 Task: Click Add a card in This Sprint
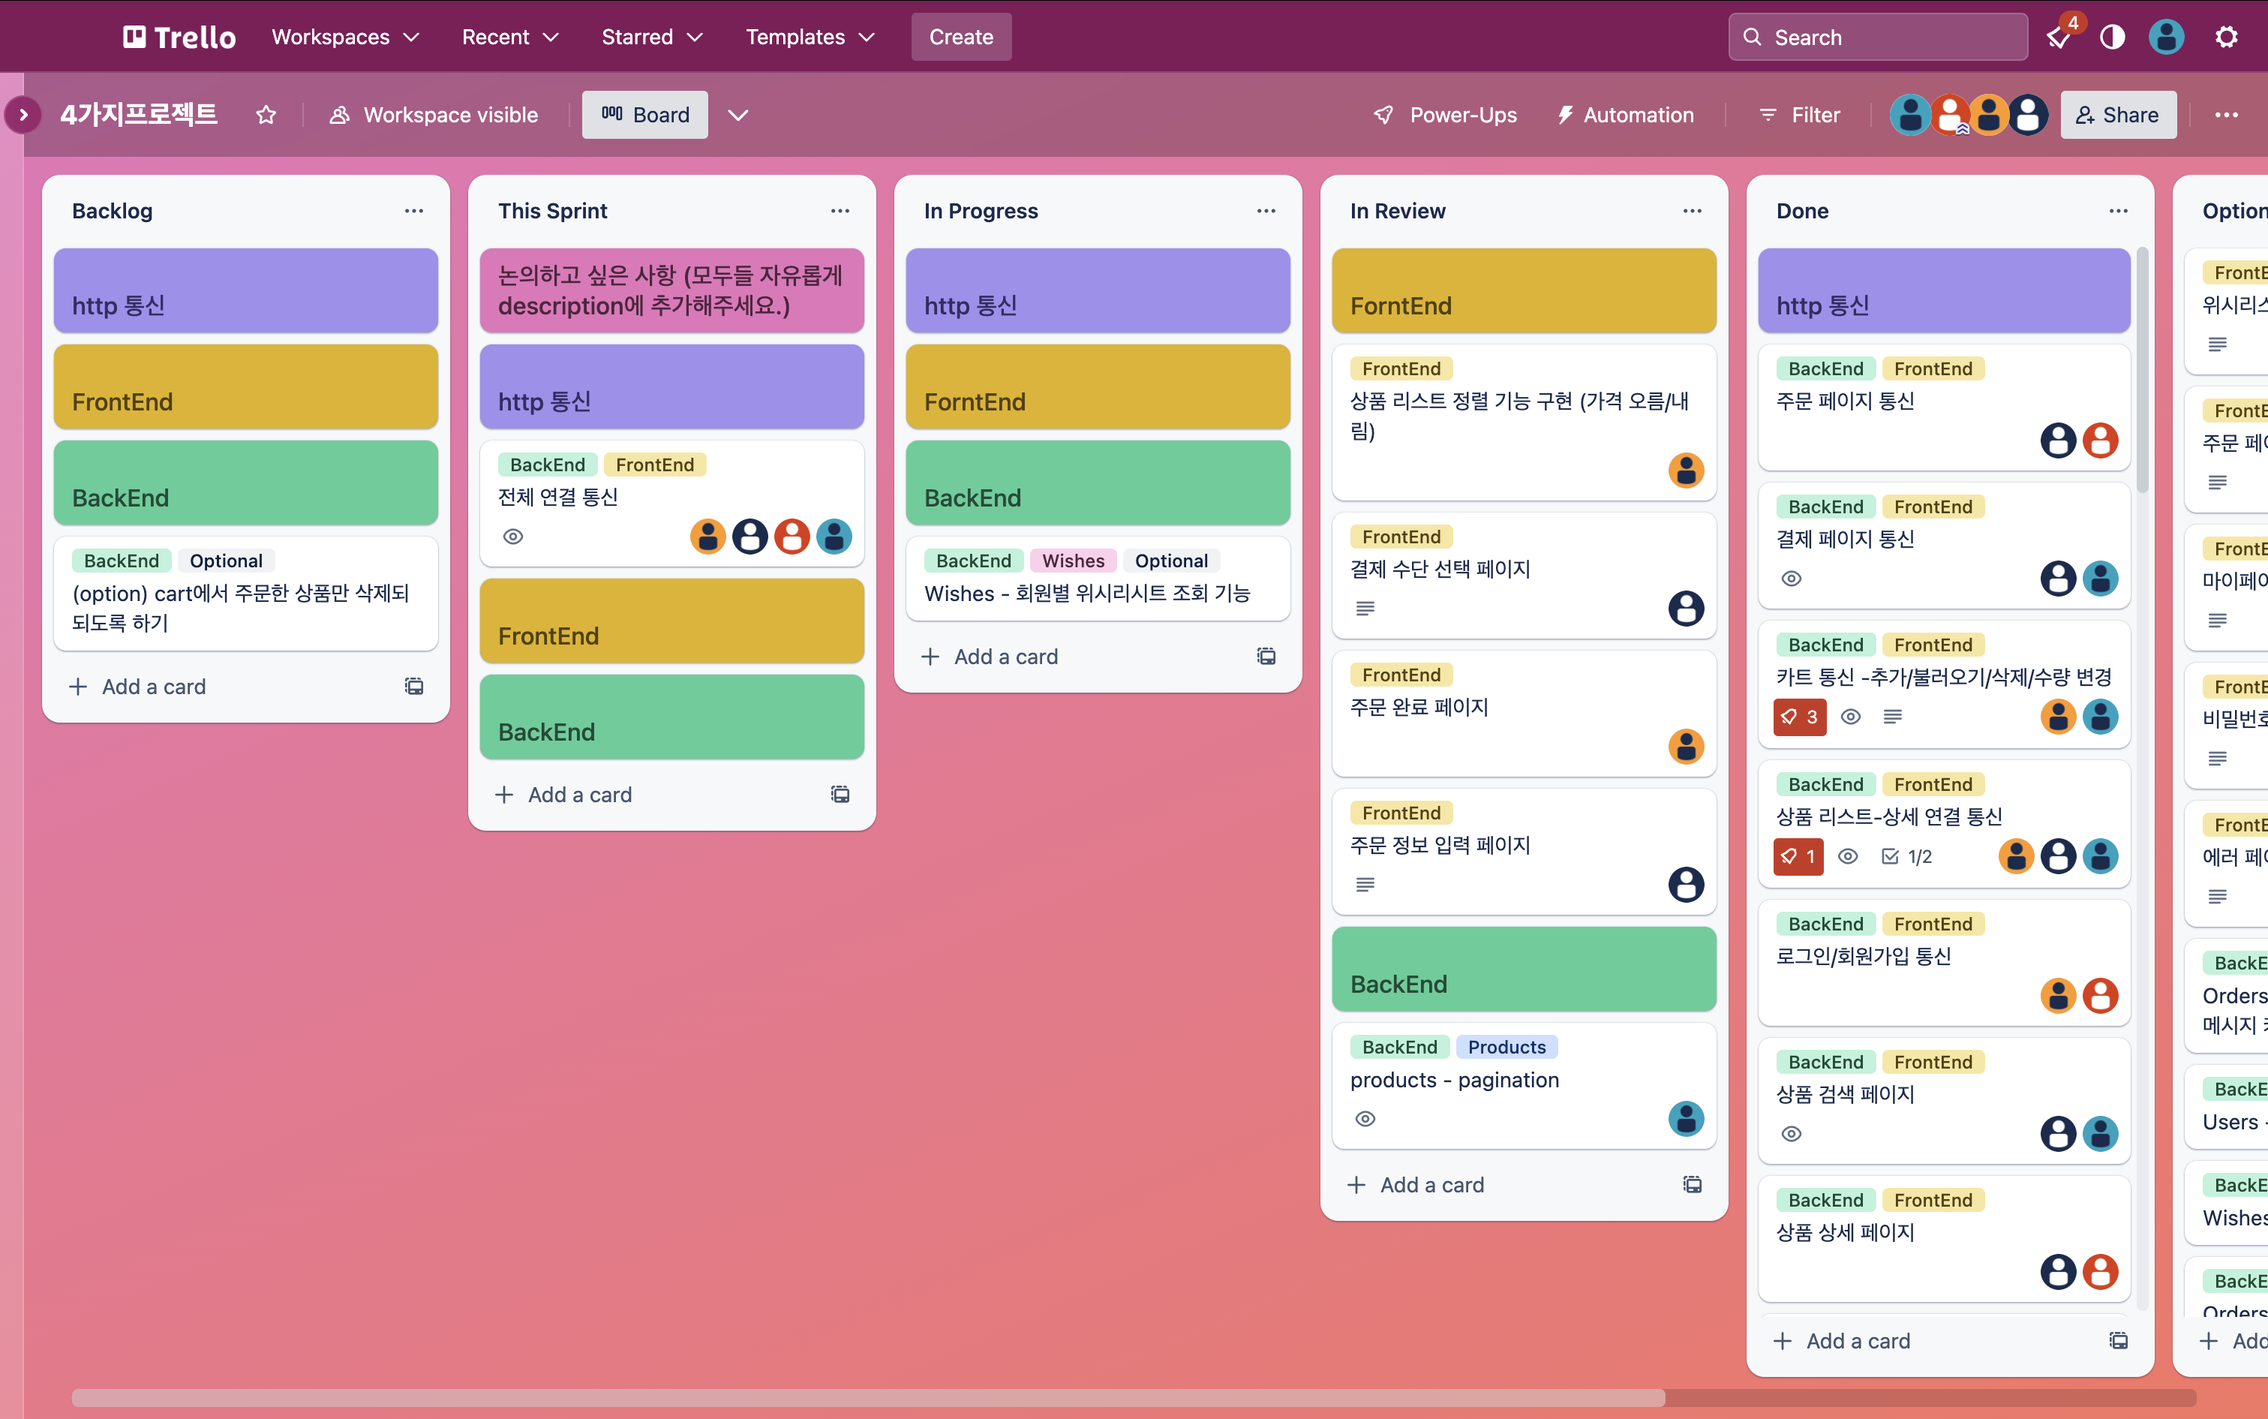[579, 795]
